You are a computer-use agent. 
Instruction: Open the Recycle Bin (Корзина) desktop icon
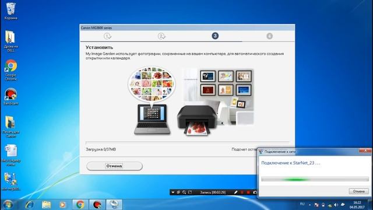click(10, 10)
